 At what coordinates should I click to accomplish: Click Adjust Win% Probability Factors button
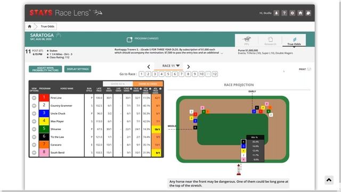45,69
